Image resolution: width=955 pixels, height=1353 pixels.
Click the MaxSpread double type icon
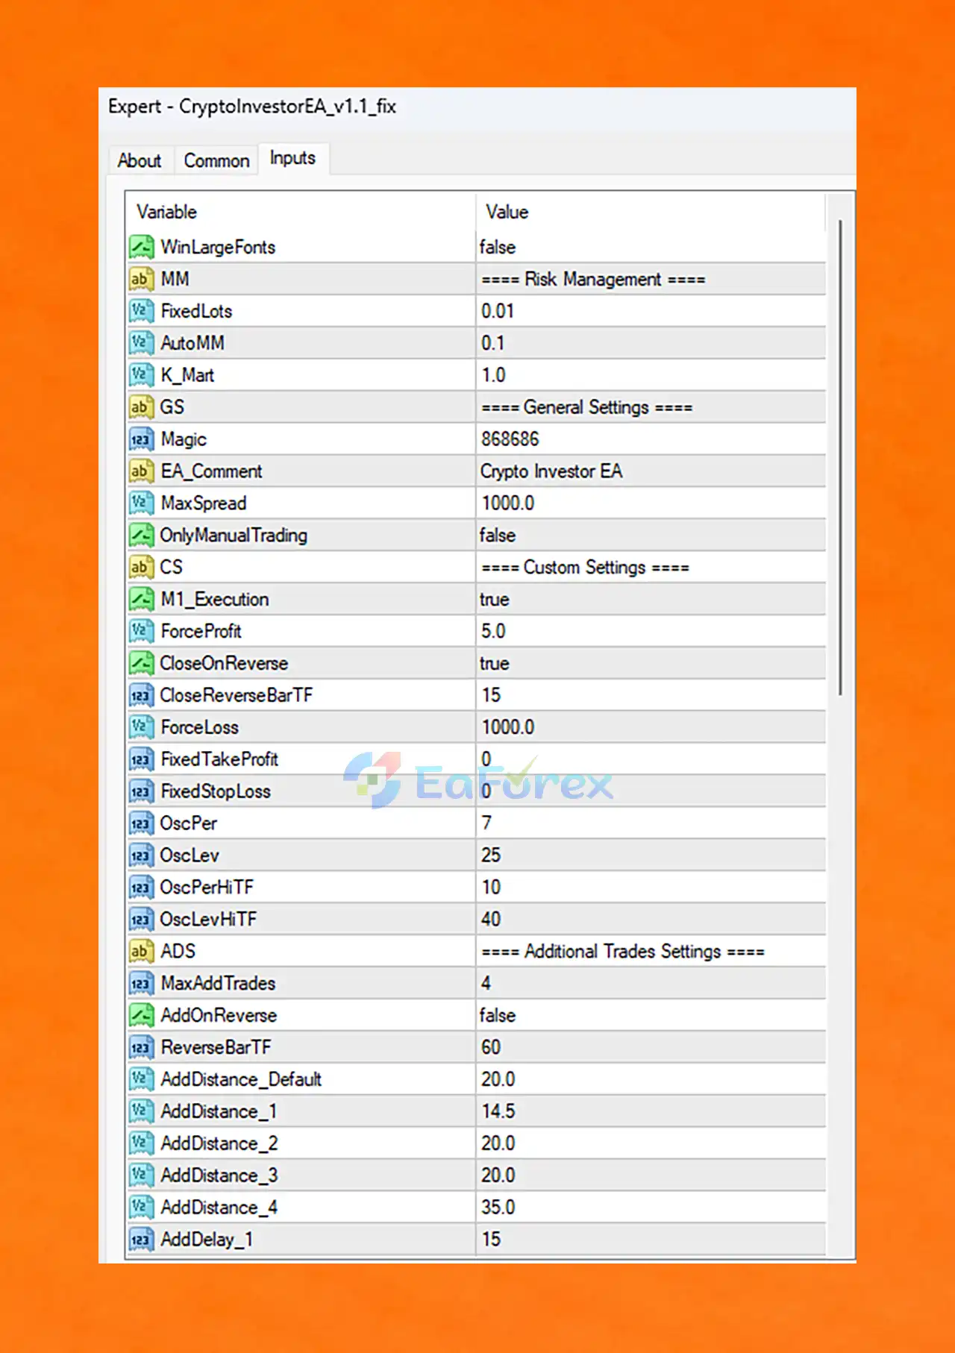coord(141,503)
